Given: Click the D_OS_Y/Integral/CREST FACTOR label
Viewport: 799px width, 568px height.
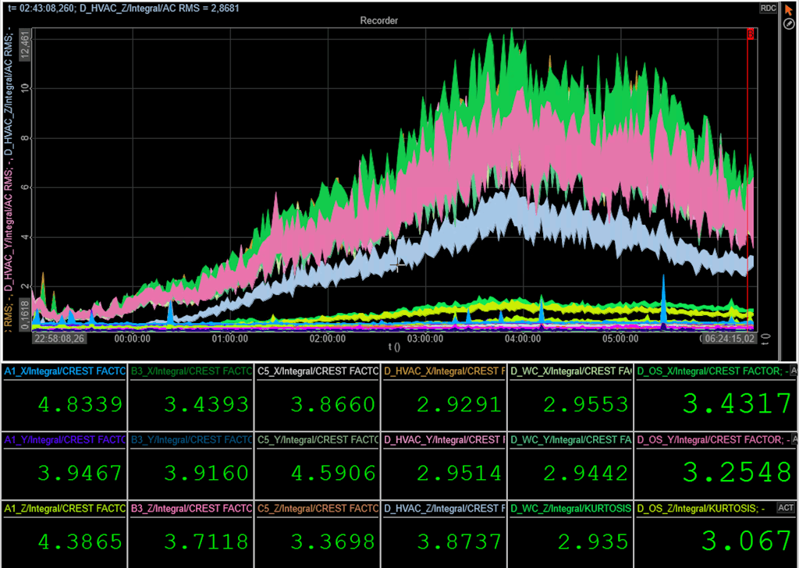Looking at the screenshot, I should click(x=713, y=439).
